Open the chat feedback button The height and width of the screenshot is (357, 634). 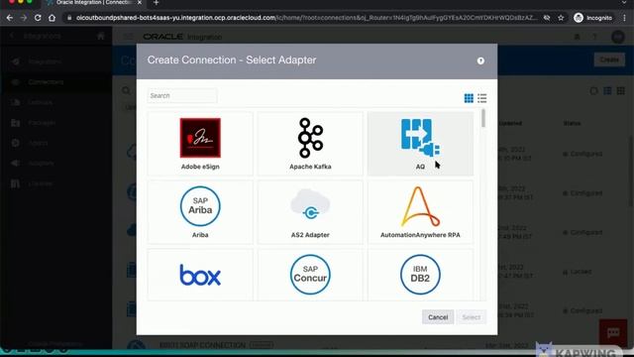613,333
